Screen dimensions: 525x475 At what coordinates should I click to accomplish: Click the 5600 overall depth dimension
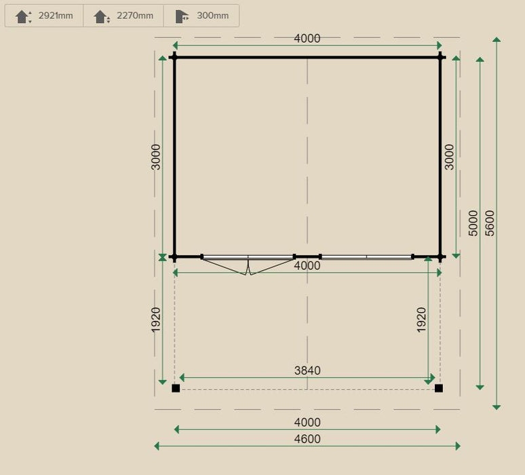point(490,223)
